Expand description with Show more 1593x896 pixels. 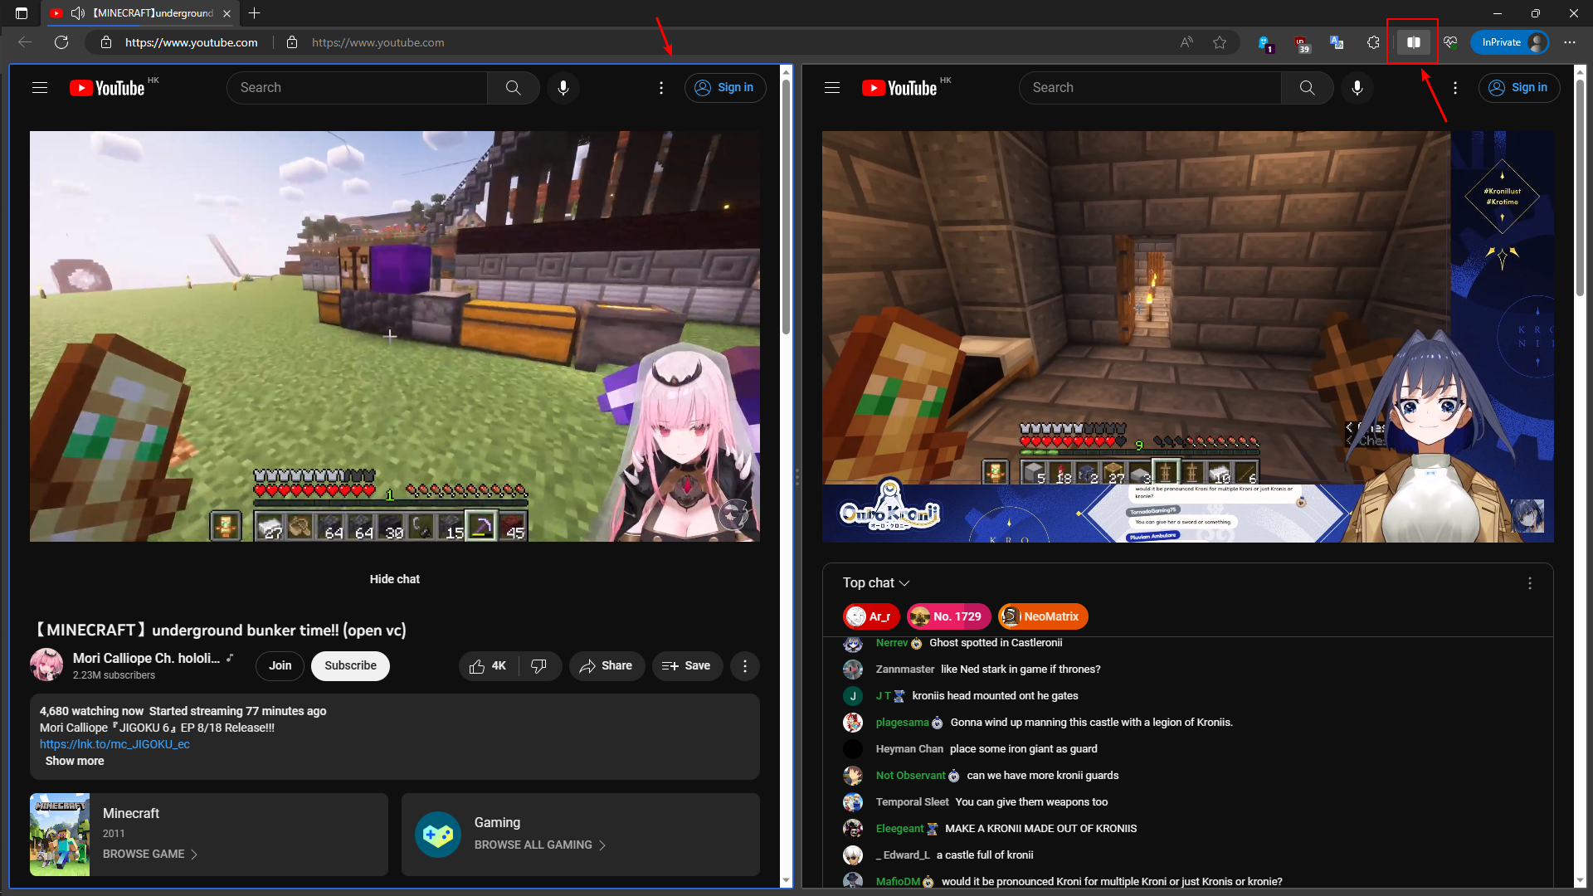[x=75, y=761]
